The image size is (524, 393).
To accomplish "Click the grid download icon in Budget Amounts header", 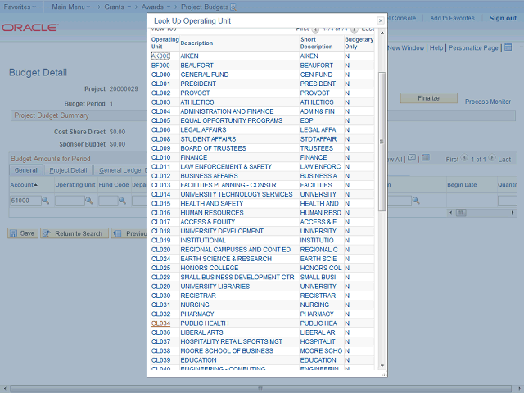I will click(x=426, y=157).
